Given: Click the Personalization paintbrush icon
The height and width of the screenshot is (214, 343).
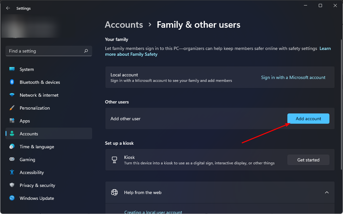Looking at the screenshot, I should [12, 108].
